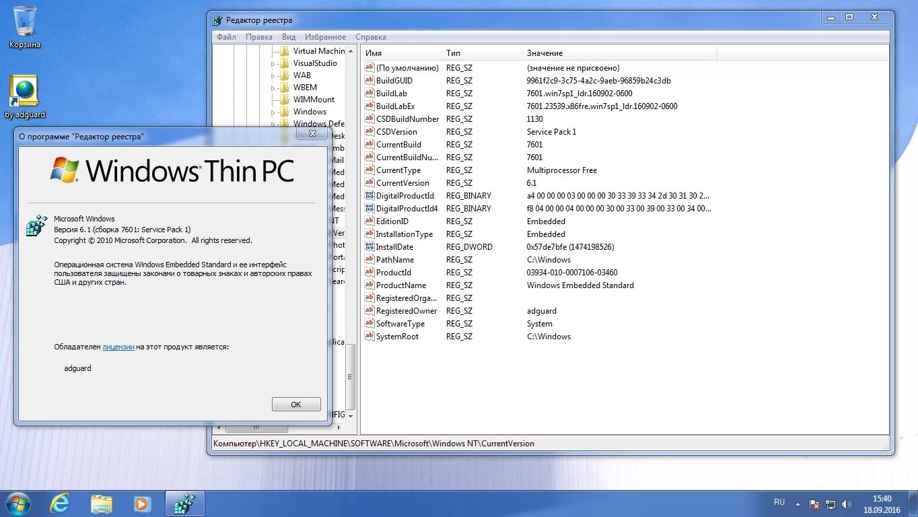This screenshot has width=918, height=517.
Task: Click the regedit icon in the About dialog
Action: coord(36,226)
